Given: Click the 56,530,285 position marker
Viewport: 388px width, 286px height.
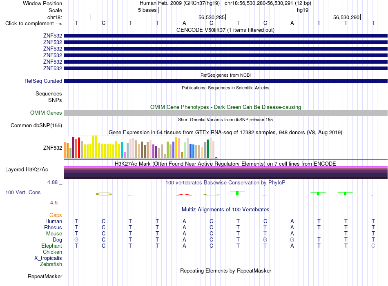Looking at the screenshot, I should point(212,17).
